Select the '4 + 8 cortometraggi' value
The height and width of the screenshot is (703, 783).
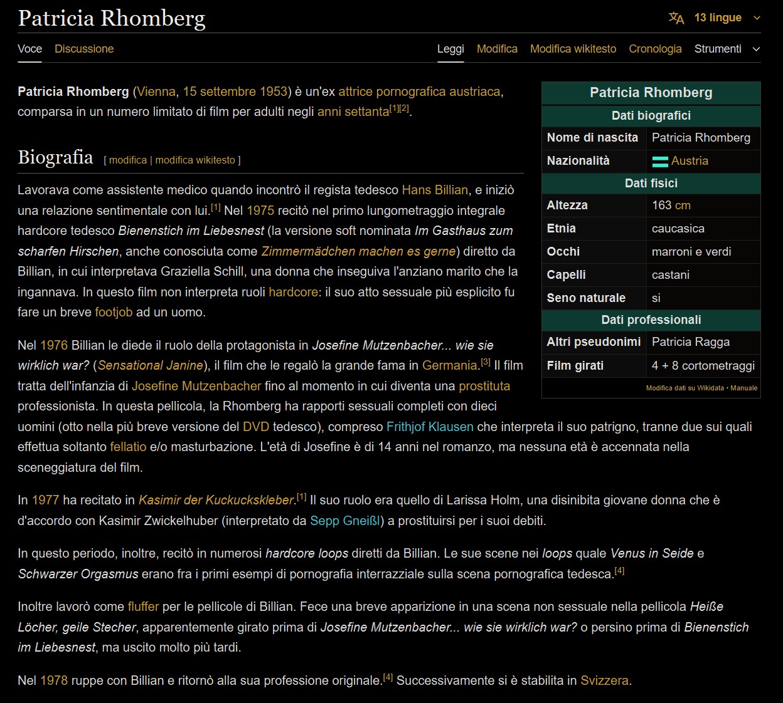(703, 366)
